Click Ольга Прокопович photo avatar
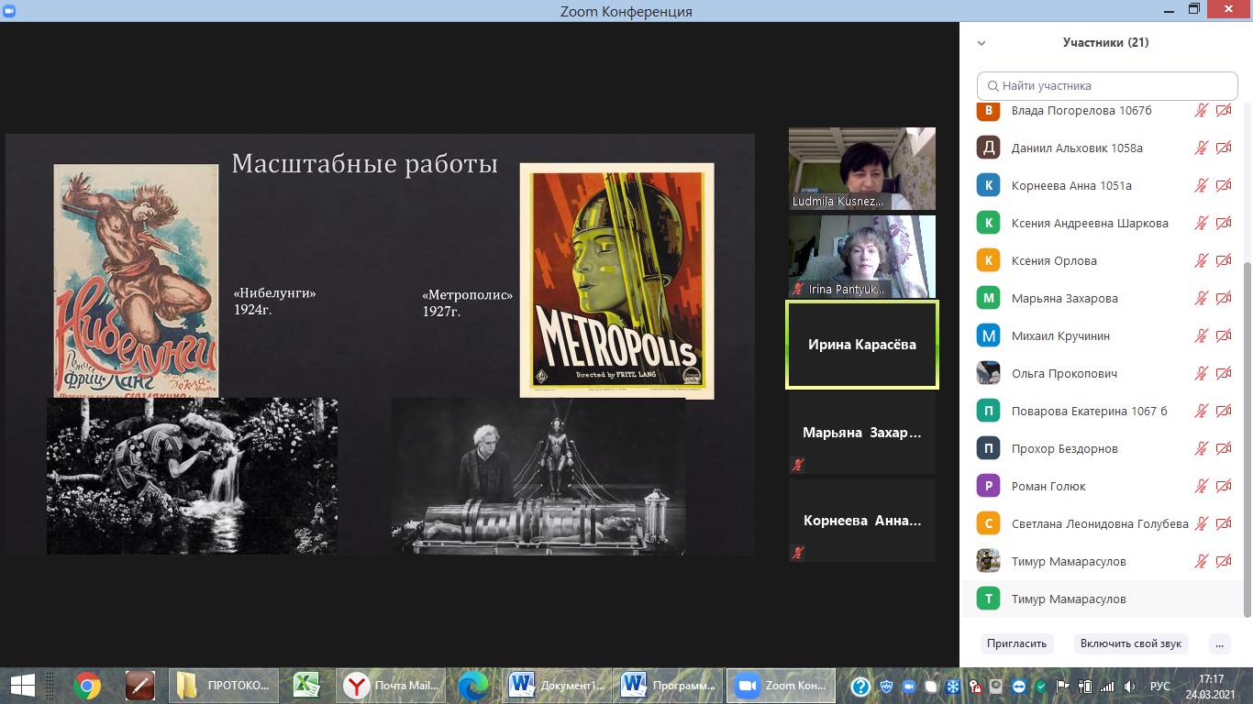 coord(988,373)
